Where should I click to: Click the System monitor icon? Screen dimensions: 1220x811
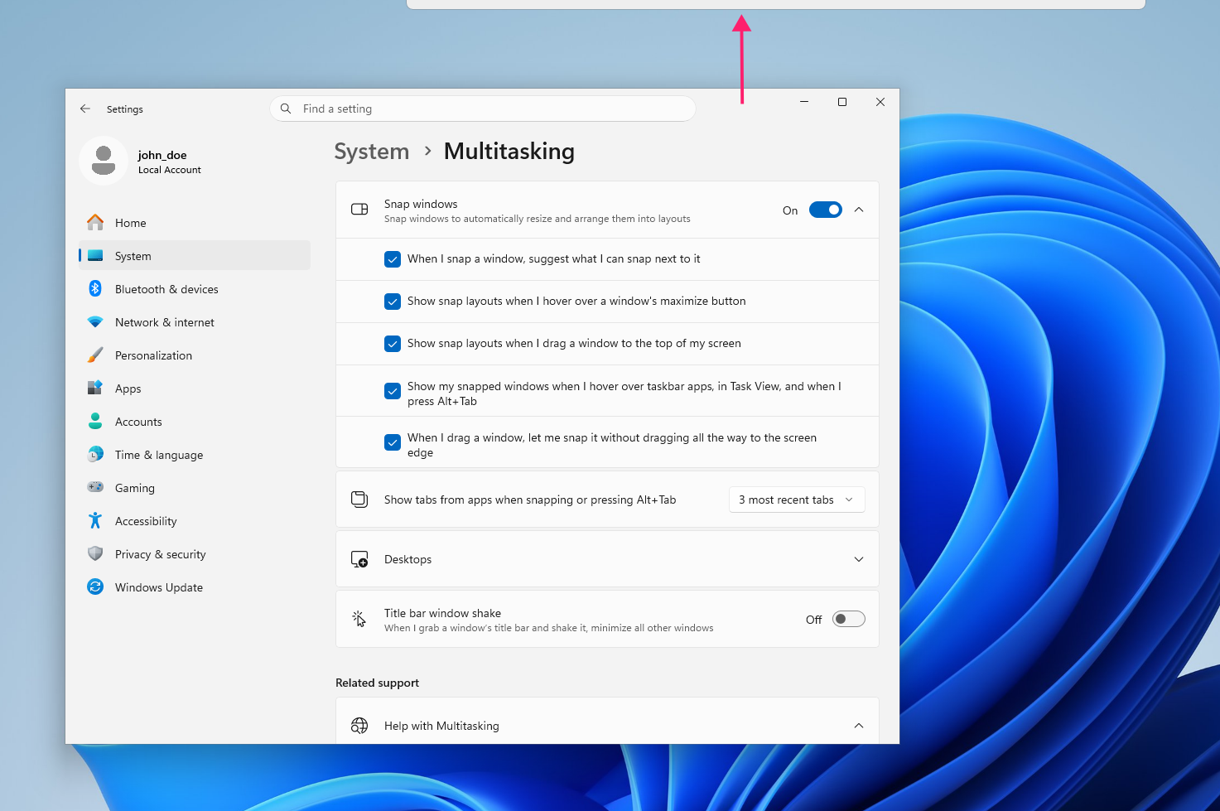click(95, 256)
